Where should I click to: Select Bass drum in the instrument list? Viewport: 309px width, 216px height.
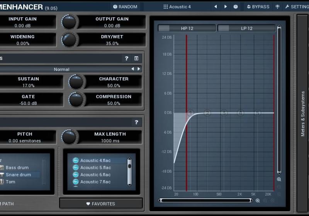point(17,168)
